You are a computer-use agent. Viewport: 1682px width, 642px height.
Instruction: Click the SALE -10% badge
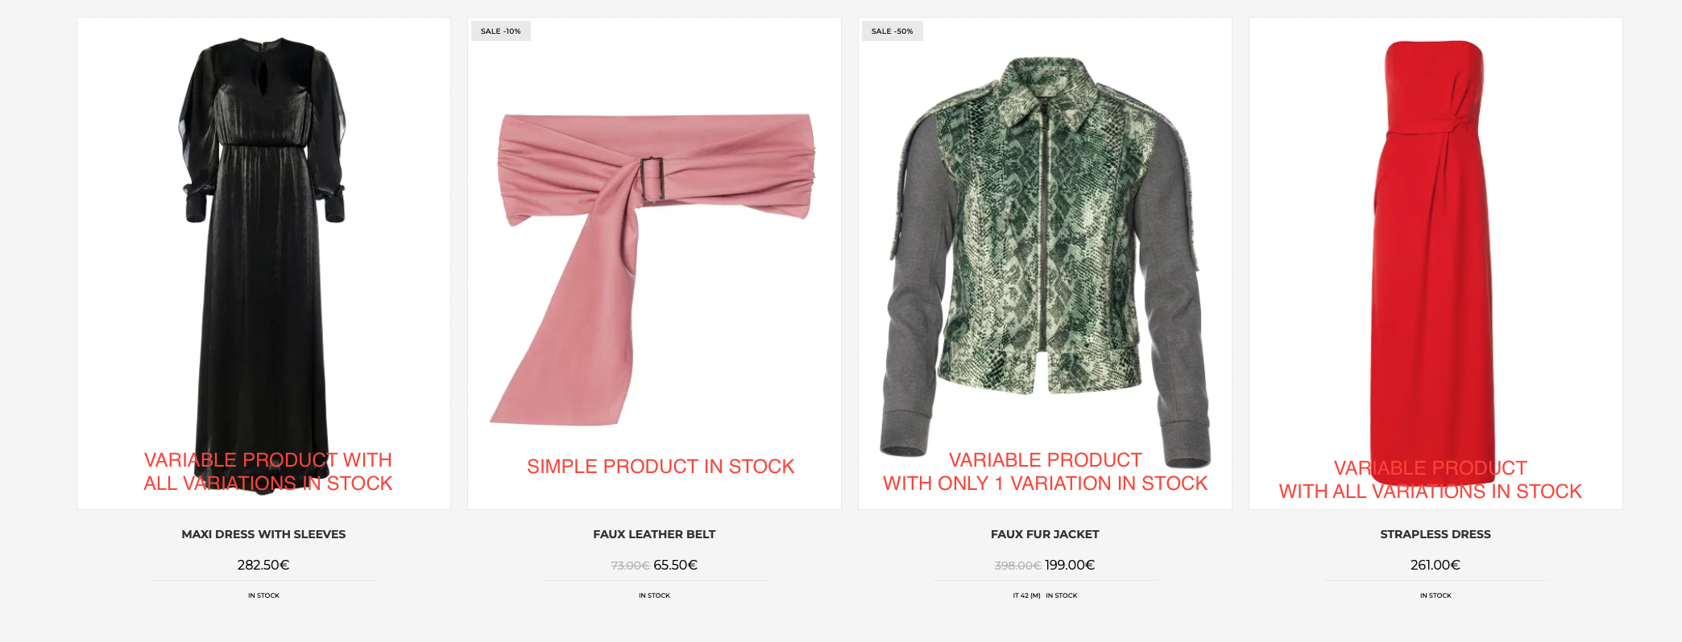coord(501,31)
